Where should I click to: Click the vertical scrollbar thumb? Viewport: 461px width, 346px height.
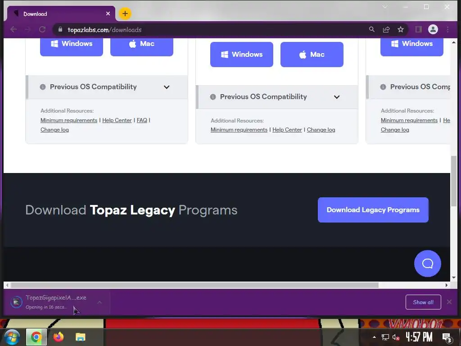(x=454, y=181)
